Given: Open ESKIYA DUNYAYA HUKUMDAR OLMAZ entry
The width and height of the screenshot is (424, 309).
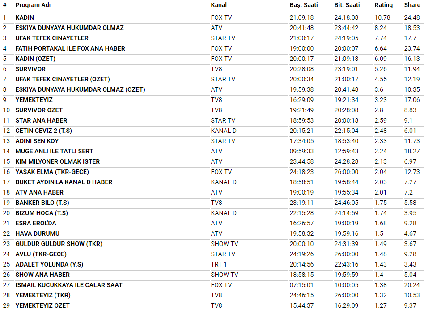Looking at the screenshot, I should click(x=69, y=28).
